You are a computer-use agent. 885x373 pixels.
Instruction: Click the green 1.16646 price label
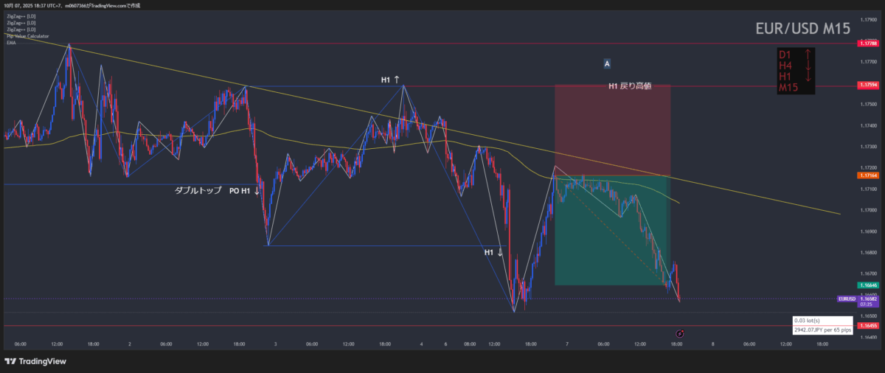click(x=867, y=285)
